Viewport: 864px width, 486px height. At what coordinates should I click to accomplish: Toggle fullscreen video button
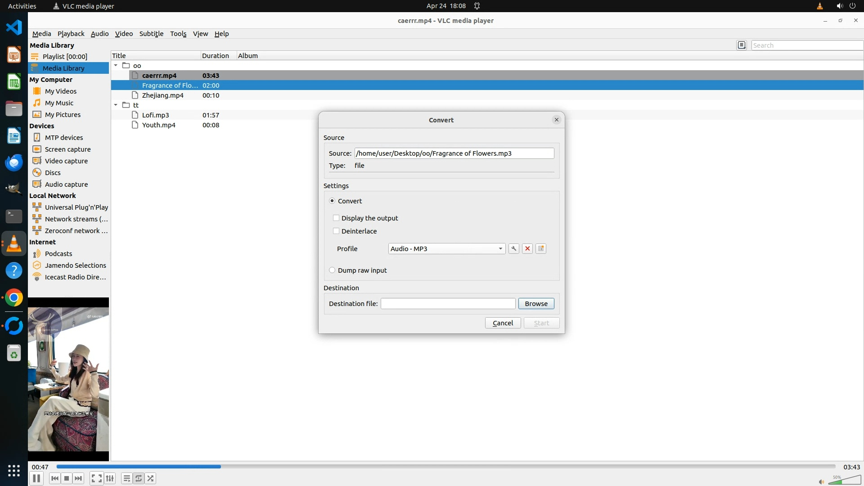coord(96,478)
